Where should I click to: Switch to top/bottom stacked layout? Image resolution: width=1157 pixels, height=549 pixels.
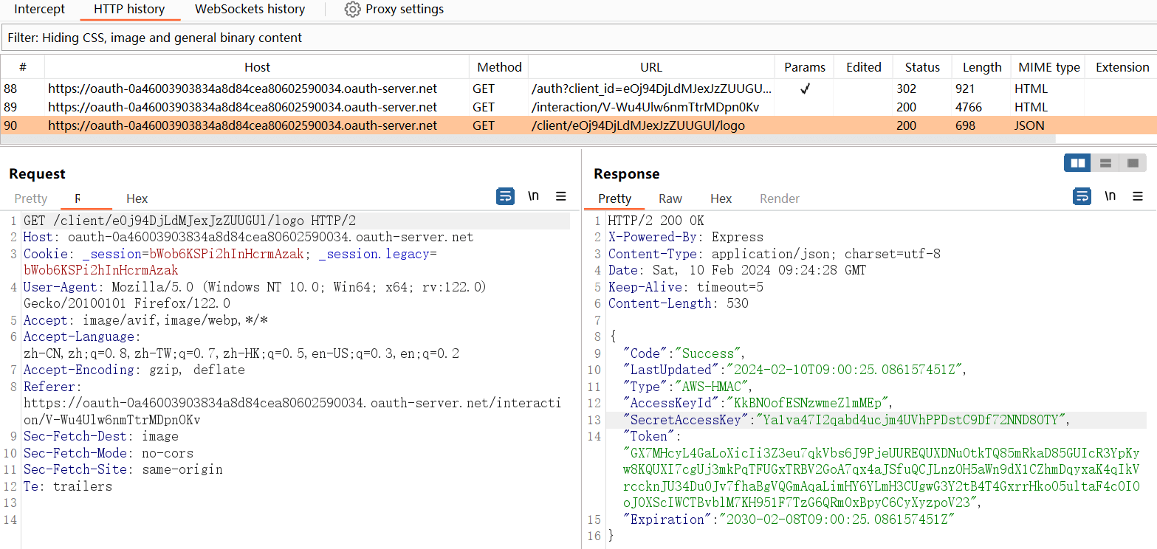1105,162
